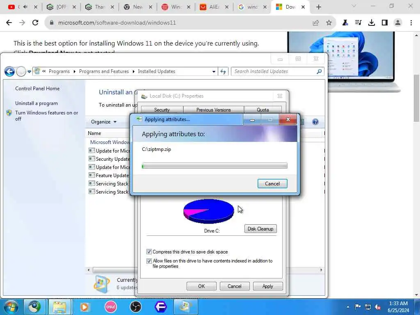Switch to the Thar tab
The image size is (420, 315).
click(x=100, y=7)
